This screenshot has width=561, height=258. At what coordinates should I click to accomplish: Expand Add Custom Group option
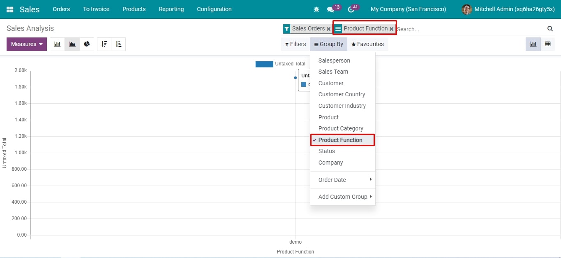tap(343, 197)
